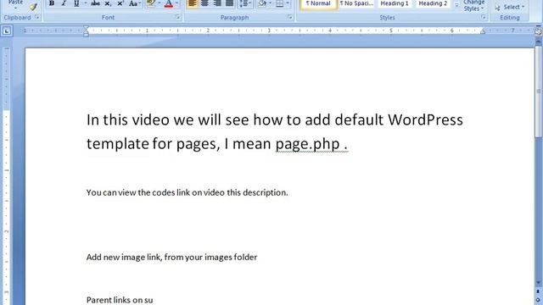
Task: Open Change Case (Aa) menu
Action: 134,3
